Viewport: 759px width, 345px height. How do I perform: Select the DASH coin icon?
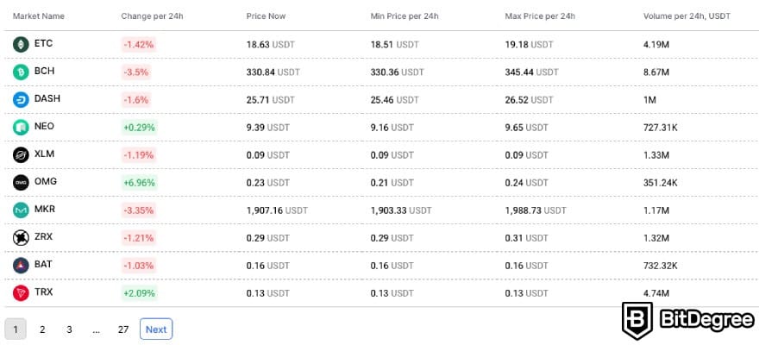21,99
